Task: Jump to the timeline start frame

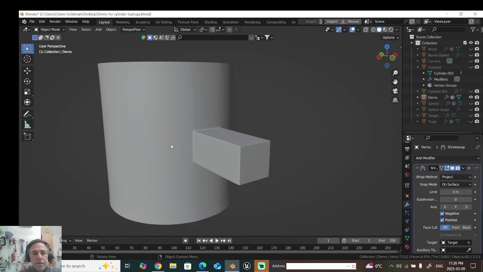Action: click(199, 241)
